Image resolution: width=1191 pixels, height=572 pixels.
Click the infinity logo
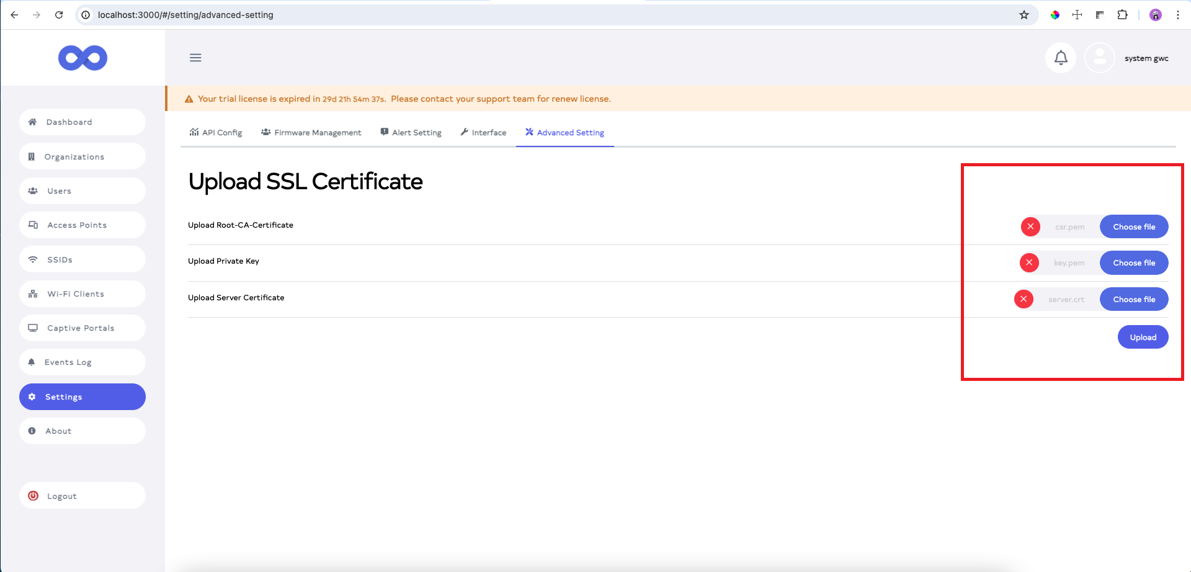click(x=83, y=58)
